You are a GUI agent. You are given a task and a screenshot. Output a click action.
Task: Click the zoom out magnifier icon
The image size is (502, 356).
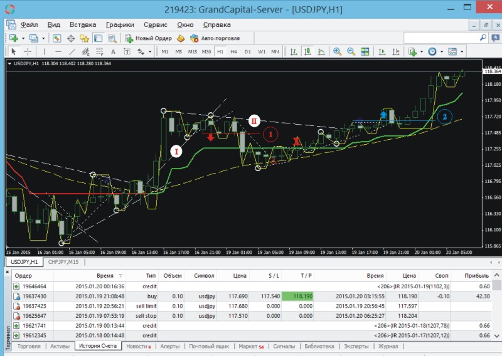point(351,51)
